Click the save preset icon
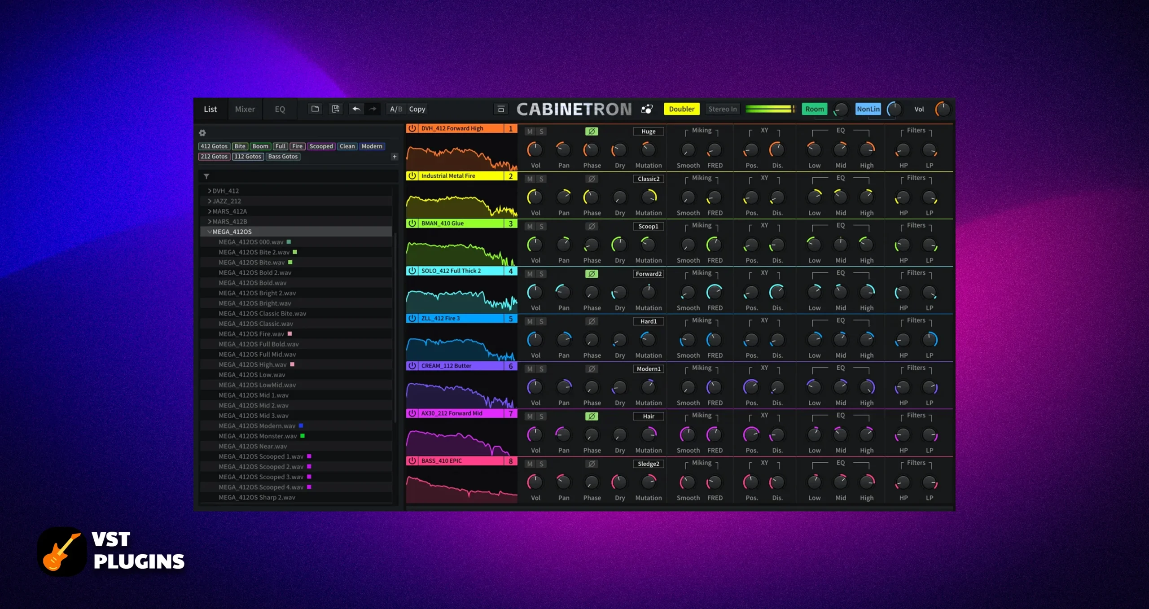The width and height of the screenshot is (1149, 609). (x=335, y=109)
